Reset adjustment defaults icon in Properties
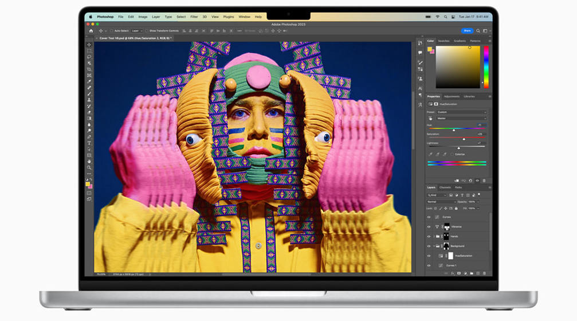This screenshot has width=577, height=321. click(x=470, y=181)
